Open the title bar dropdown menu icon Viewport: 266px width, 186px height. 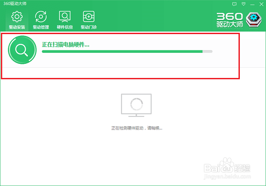click(x=243, y=4)
